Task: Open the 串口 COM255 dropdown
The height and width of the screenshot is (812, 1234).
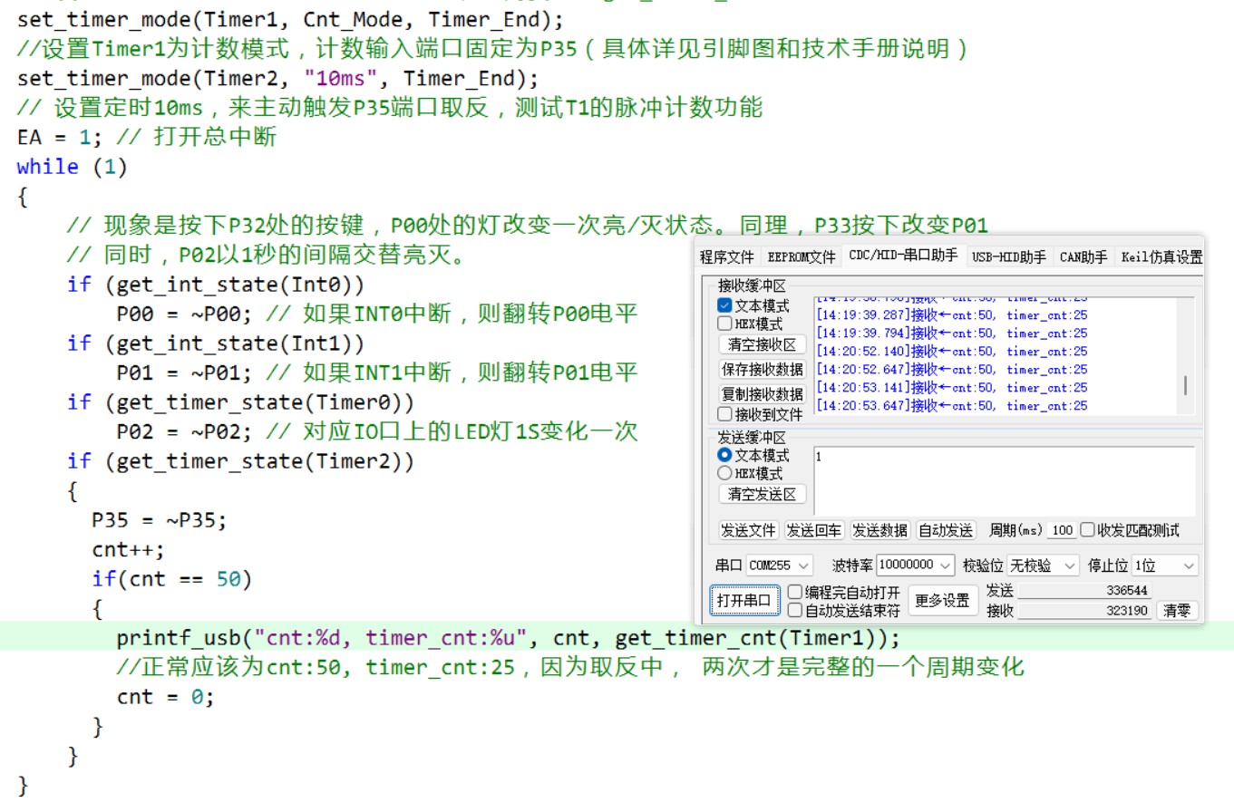Action: 780,565
